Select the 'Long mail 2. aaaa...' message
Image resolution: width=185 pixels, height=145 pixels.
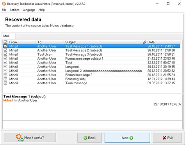[103, 71]
